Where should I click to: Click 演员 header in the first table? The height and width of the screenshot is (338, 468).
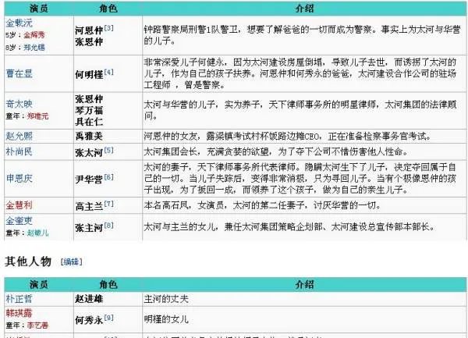click(x=39, y=9)
